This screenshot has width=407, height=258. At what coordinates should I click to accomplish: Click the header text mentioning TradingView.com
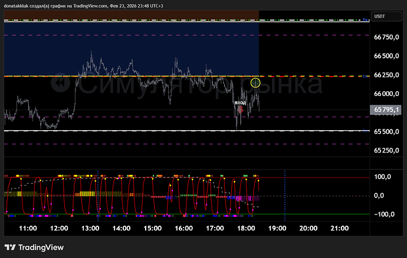click(x=83, y=6)
